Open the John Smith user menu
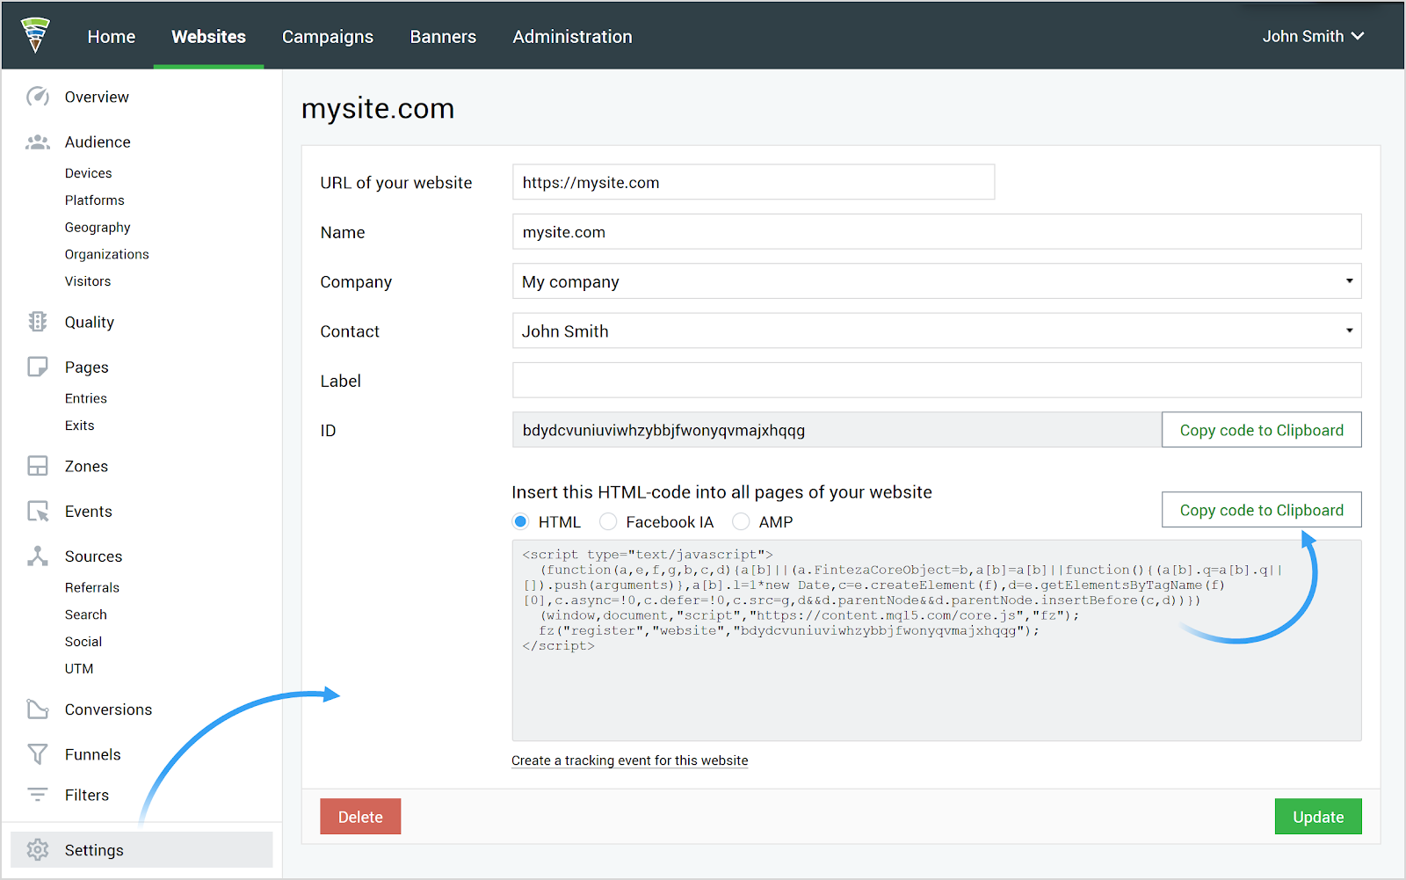 coord(1313,36)
